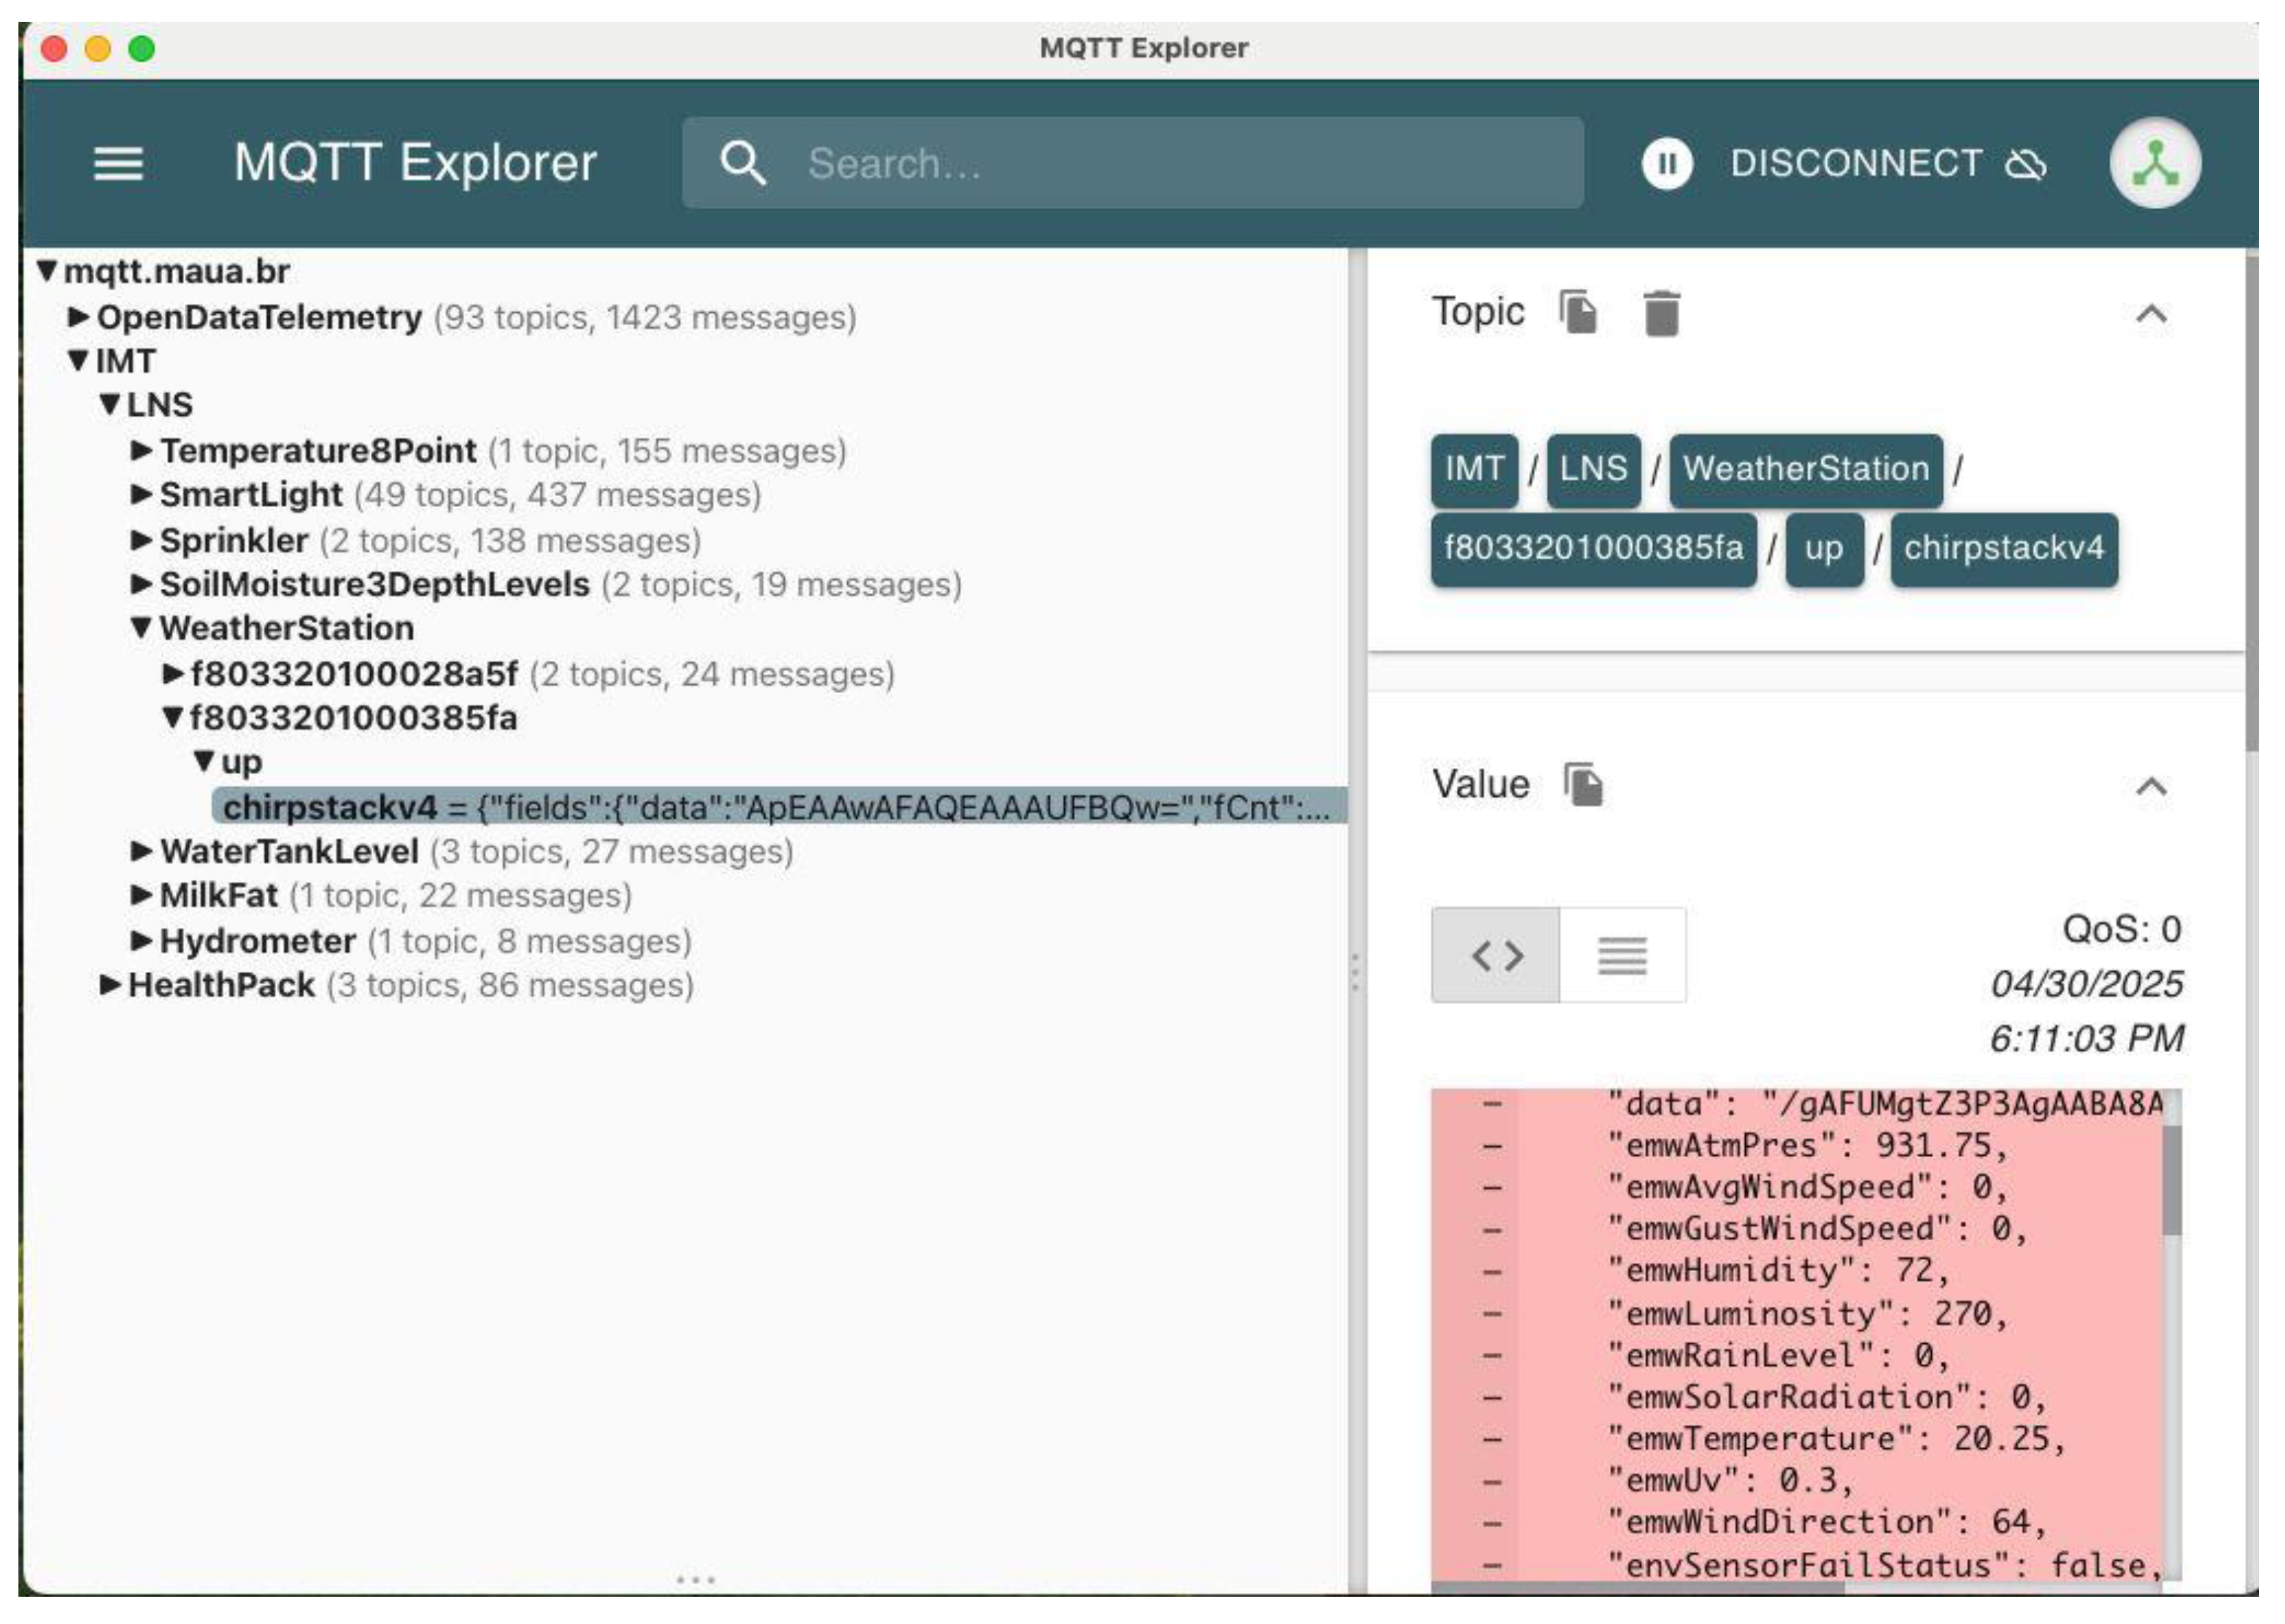The width and height of the screenshot is (2285, 1624).
Task: Select the WeatherStation tree row
Action: (x=272, y=629)
